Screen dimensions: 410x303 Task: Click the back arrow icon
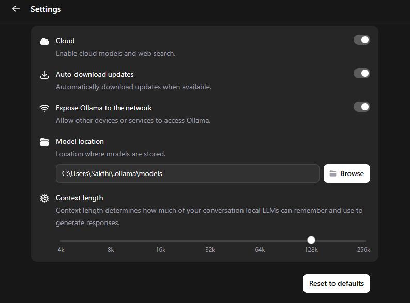click(x=16, y=9)
